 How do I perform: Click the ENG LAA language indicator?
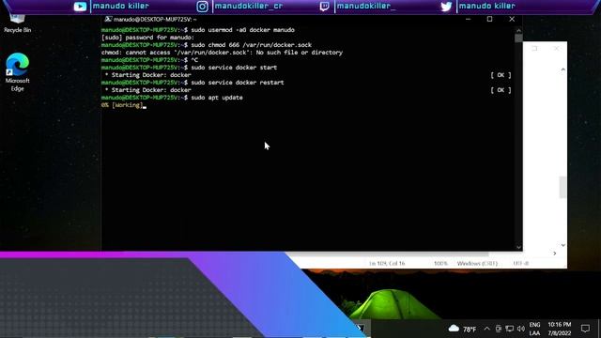[534, 329]
